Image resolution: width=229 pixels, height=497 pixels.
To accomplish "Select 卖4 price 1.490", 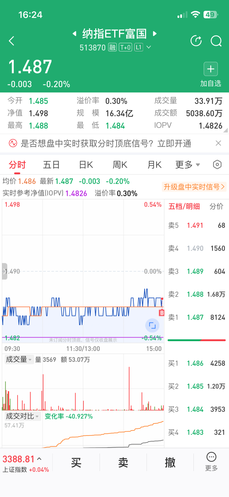I will point(195,248).
